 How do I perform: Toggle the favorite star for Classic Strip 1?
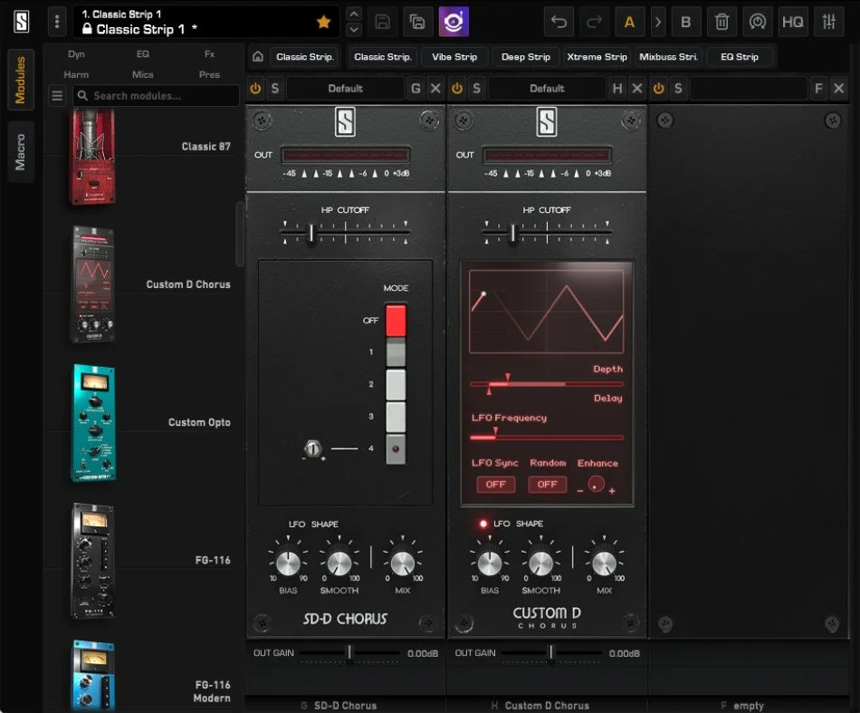(x=323, y=22)
